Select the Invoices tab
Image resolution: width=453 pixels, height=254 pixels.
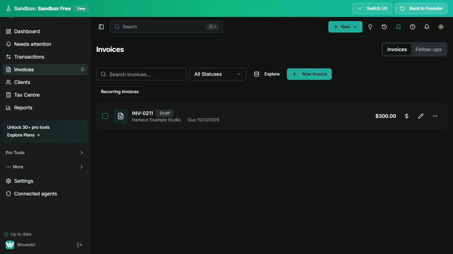point(397,49)
